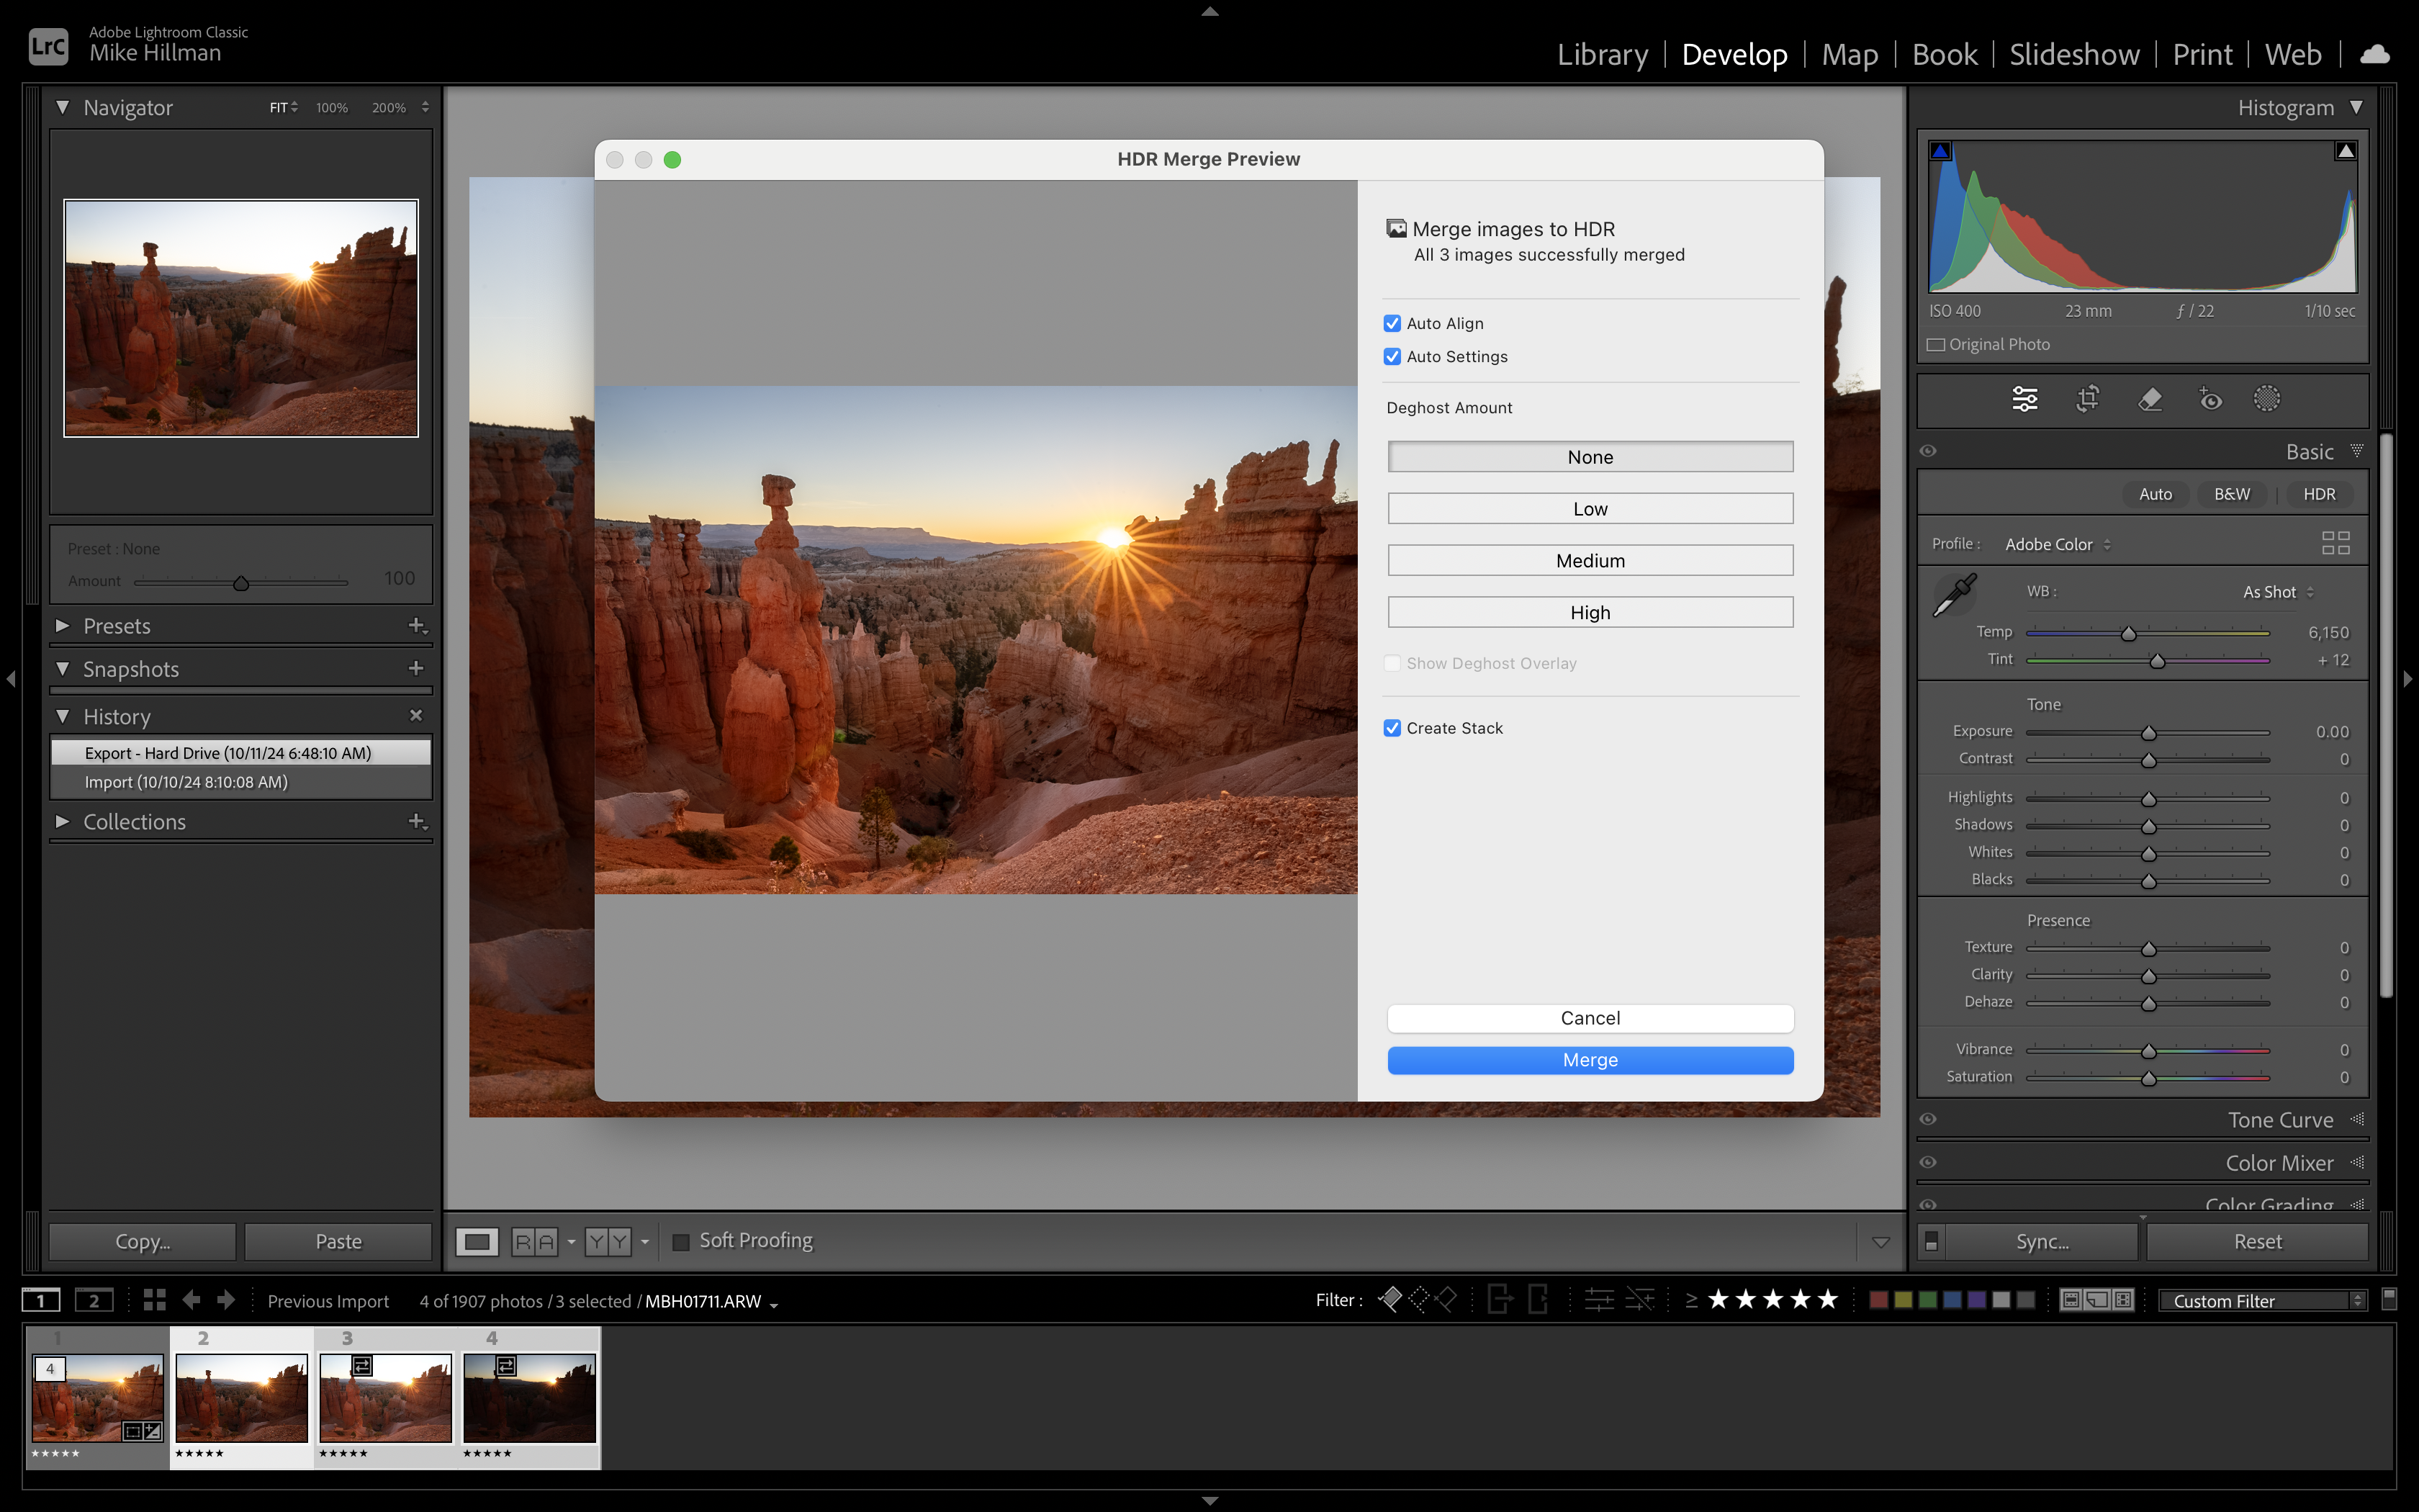Viewport: 2419px width, 1512px height.
Task: Open Custom Filter dropdown
Action: point(2262,1300)
